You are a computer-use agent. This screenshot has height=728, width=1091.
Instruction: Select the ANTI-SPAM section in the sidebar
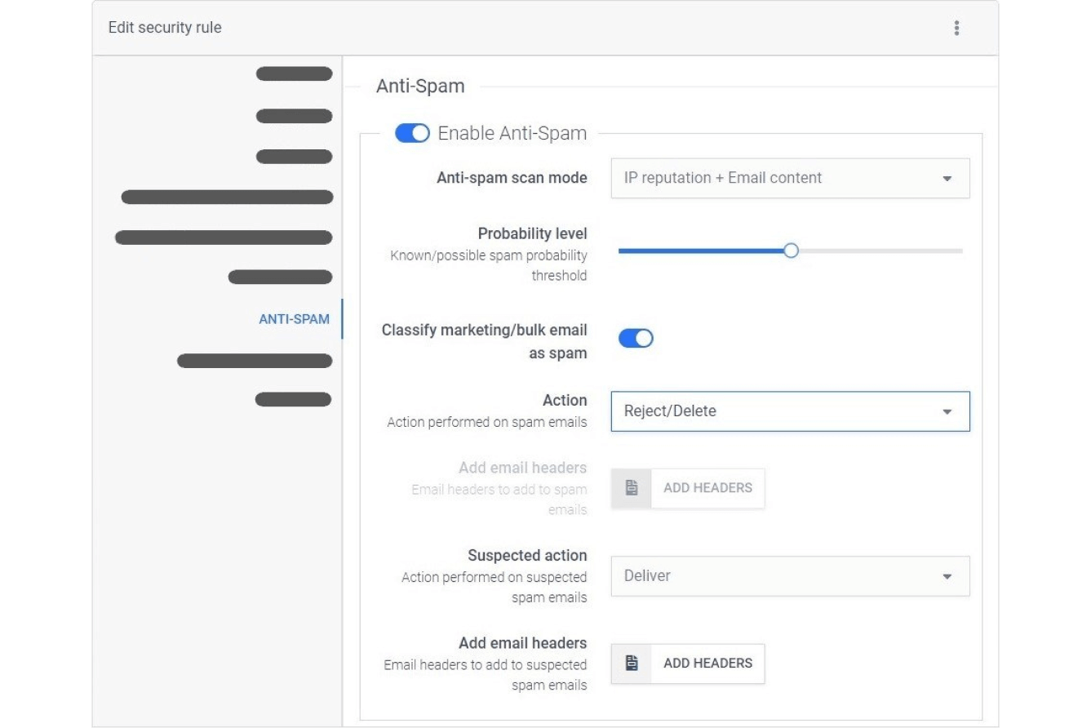tap(295, 319)
